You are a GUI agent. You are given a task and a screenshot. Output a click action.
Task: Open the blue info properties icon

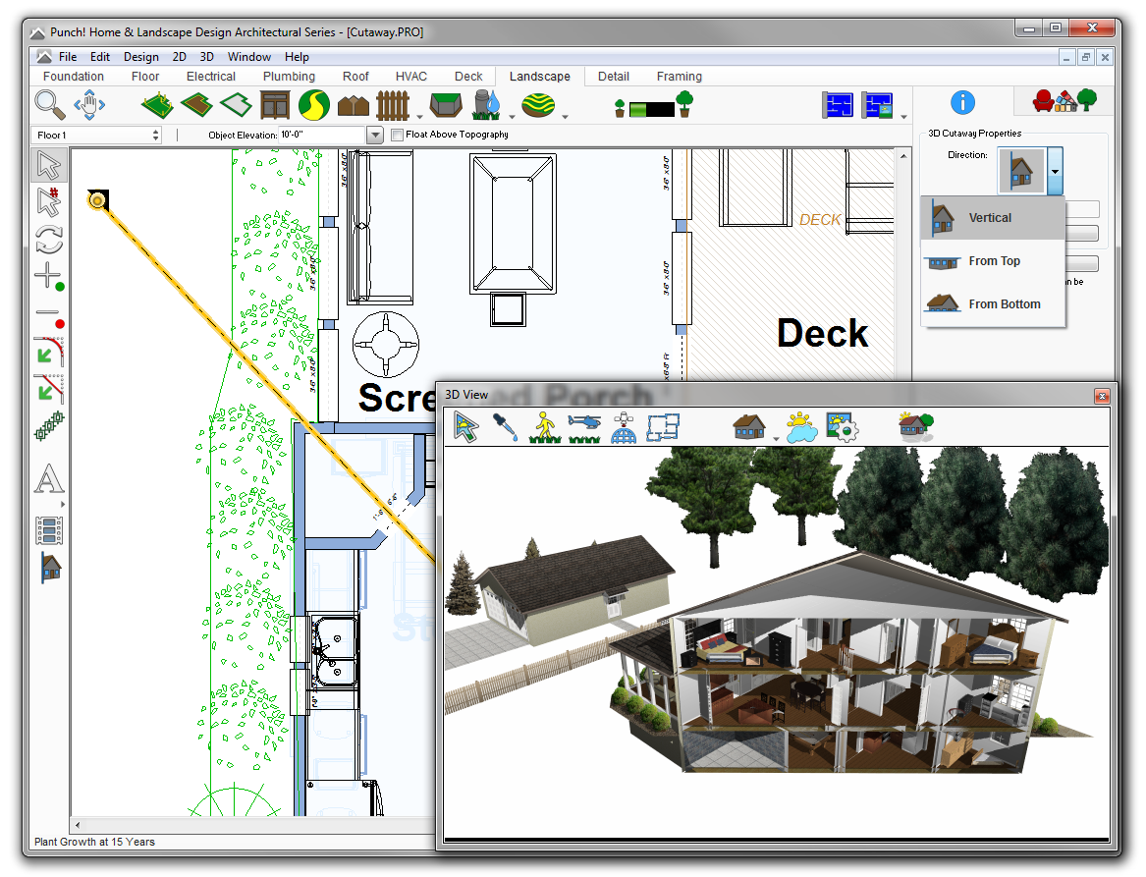[962, 102]
